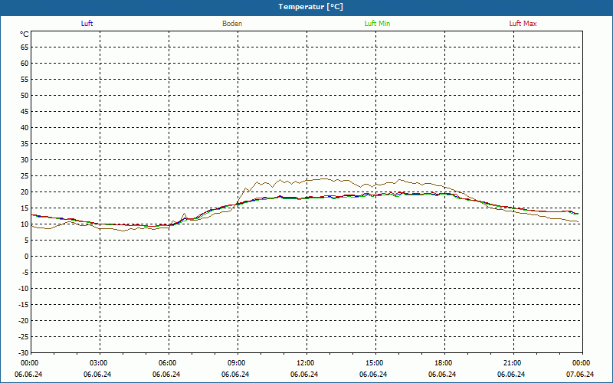Click the 40 y-axis value
The width and height of the screenshot is (613, 383).
tap(25, 128)
